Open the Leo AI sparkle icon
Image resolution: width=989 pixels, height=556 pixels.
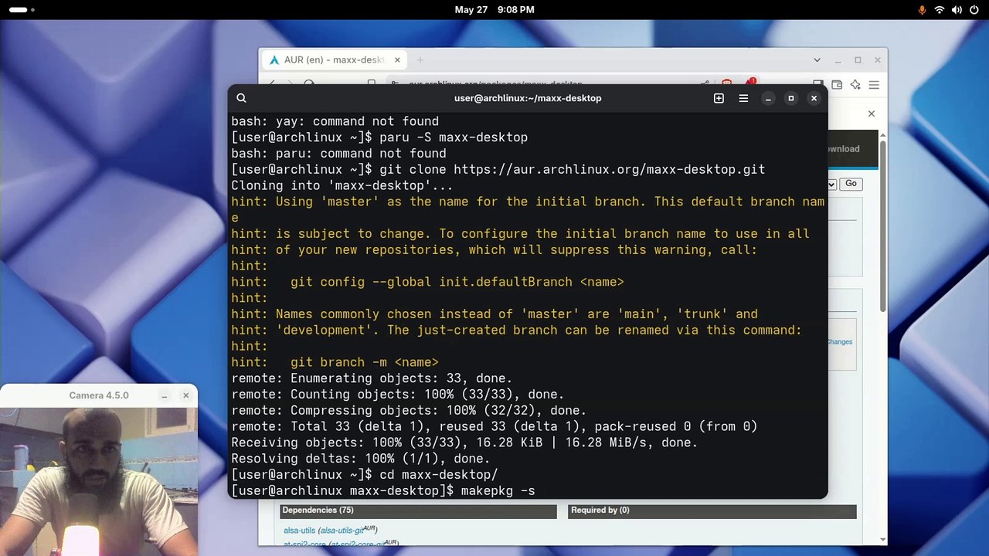click(855, 84)
